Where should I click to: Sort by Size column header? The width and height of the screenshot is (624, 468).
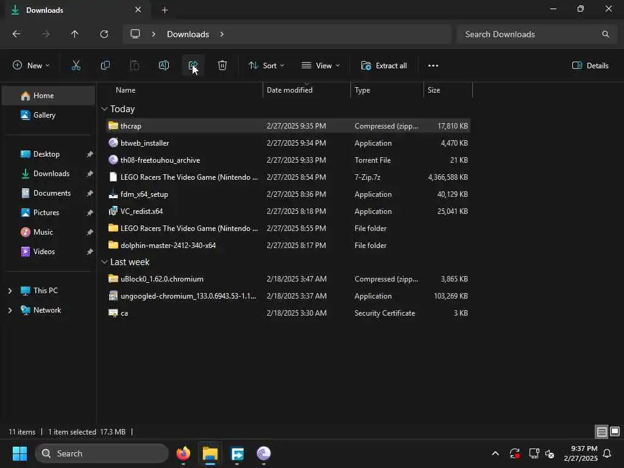coord(434,90)
